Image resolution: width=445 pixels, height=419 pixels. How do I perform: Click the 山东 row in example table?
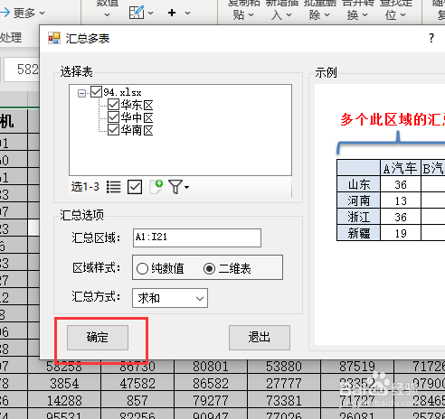tap(359, 184)
